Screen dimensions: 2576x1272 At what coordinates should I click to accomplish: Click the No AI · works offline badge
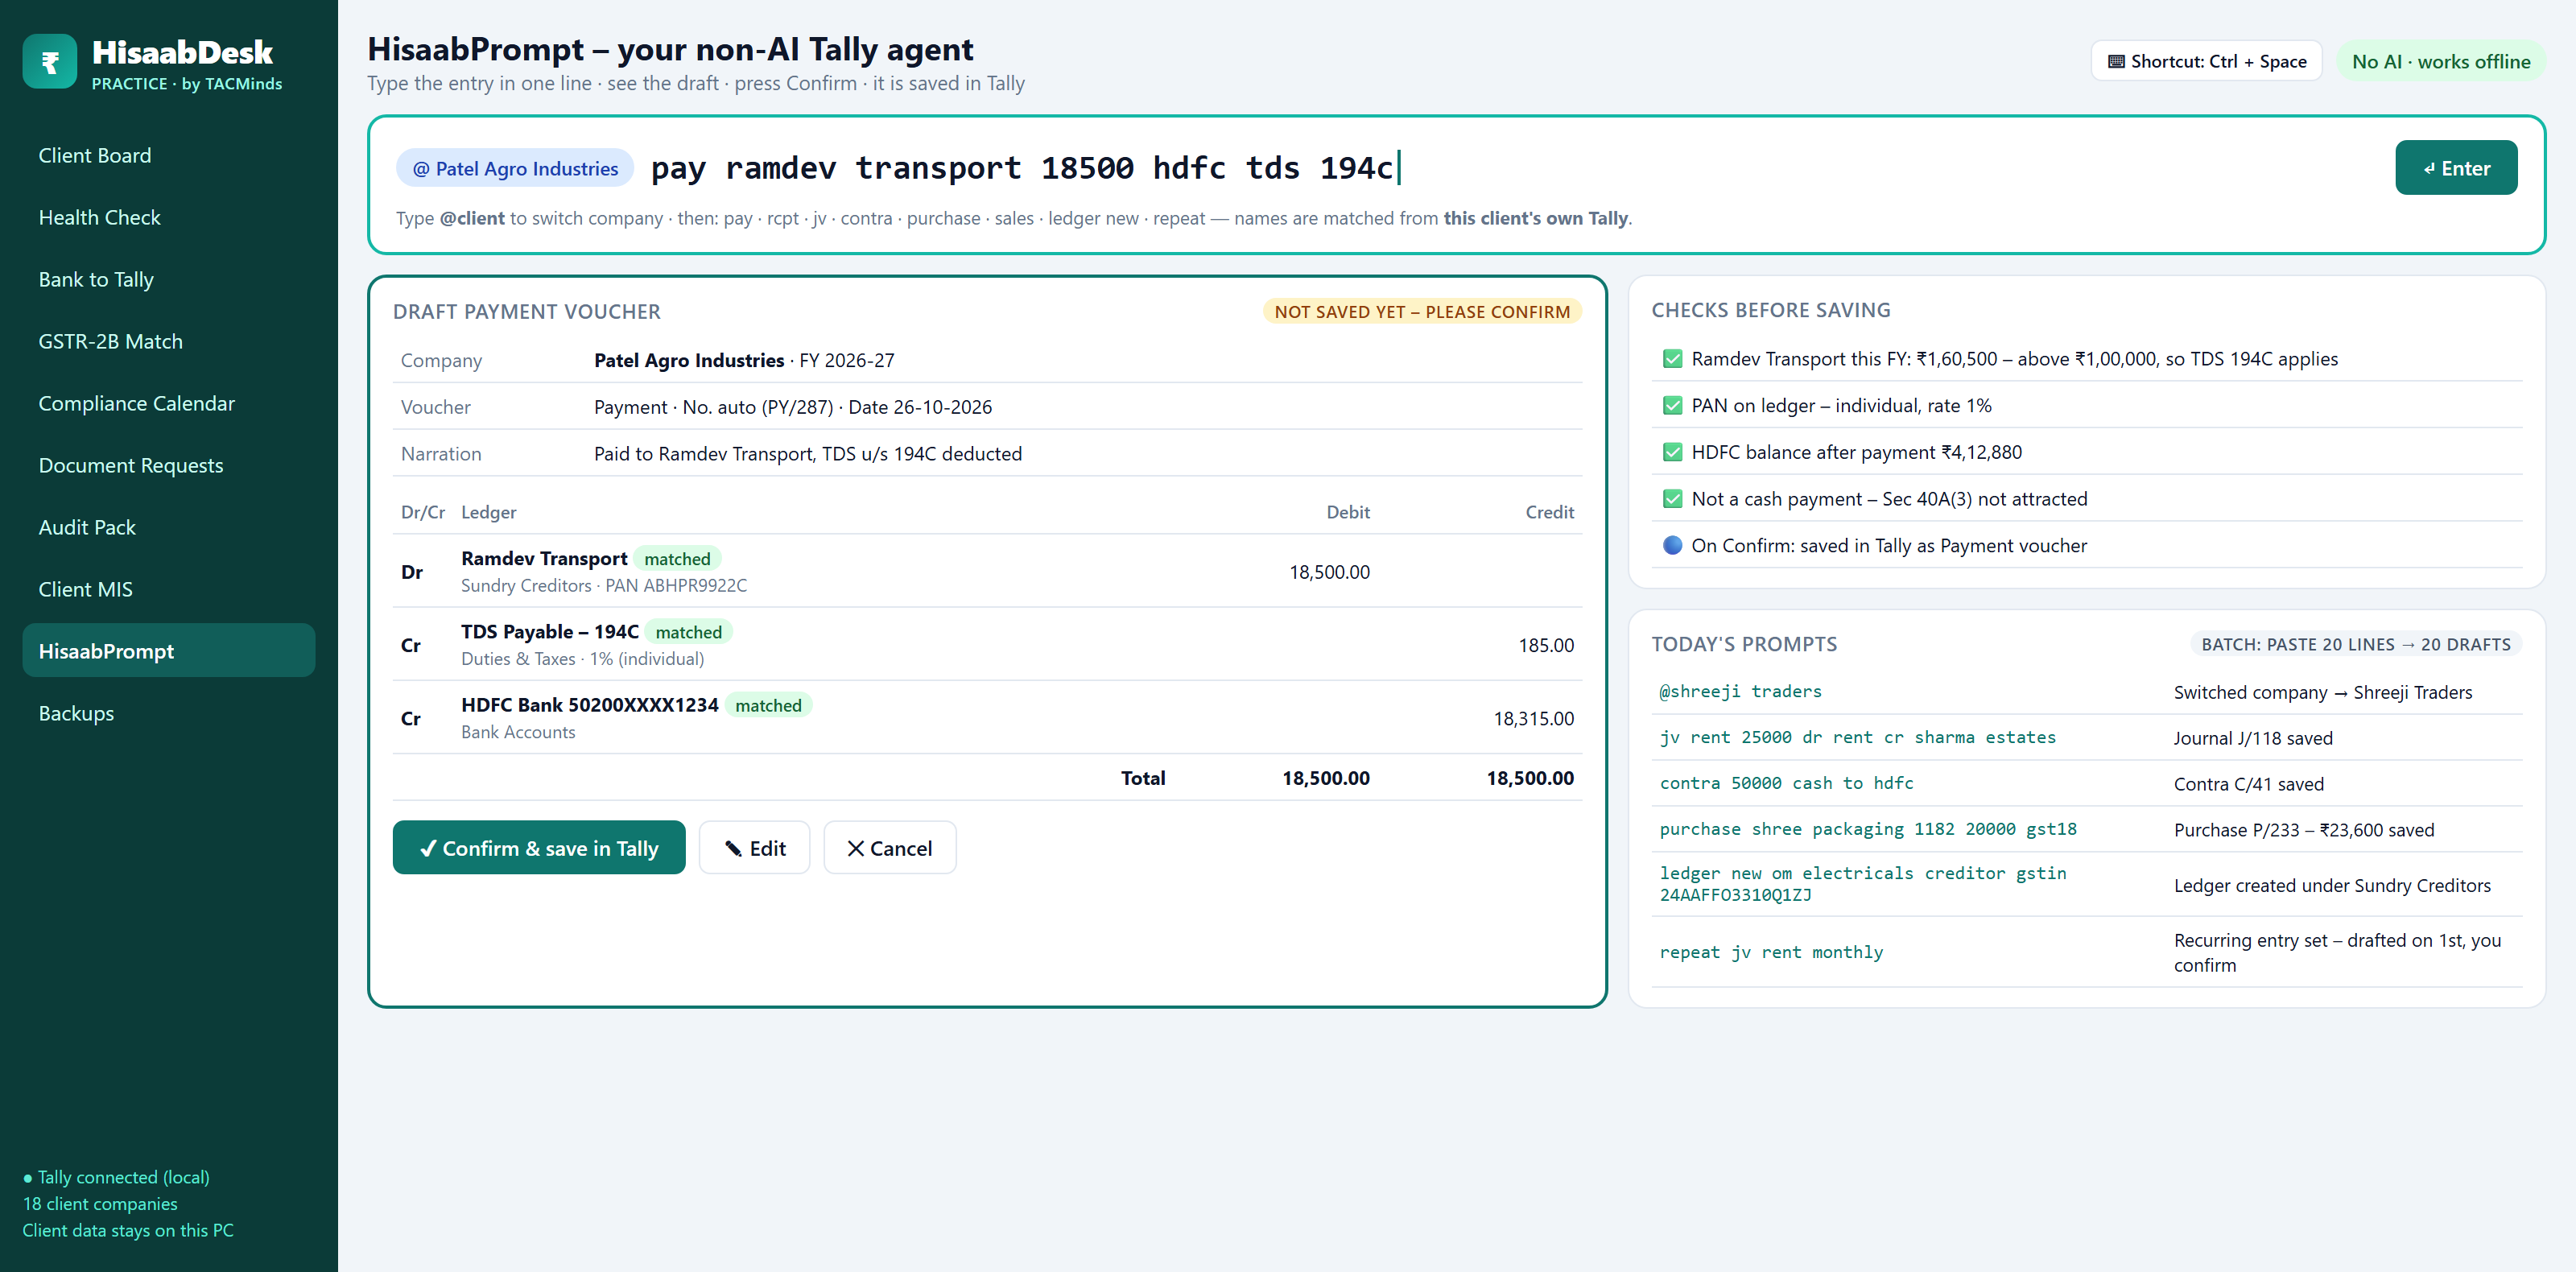tap(2440, 61)
